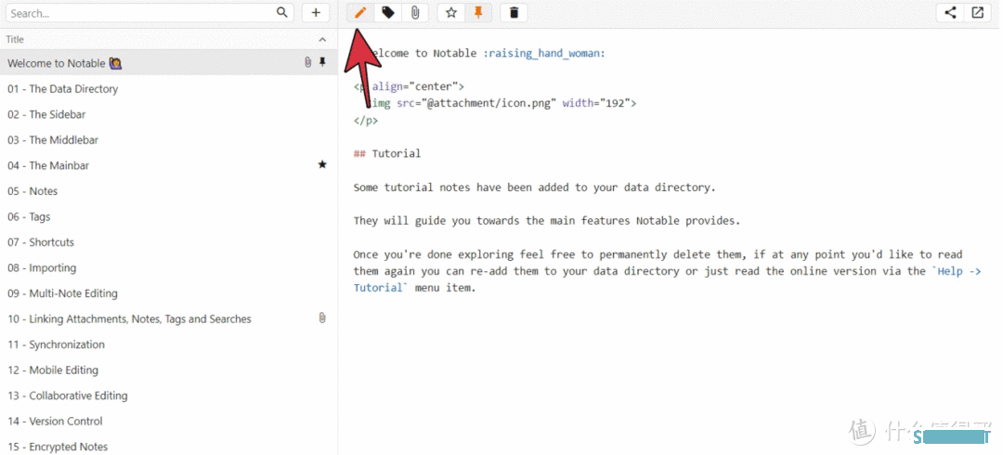
Task: Click line starting 'They will guide you'
Action: [x=546, y=221]
